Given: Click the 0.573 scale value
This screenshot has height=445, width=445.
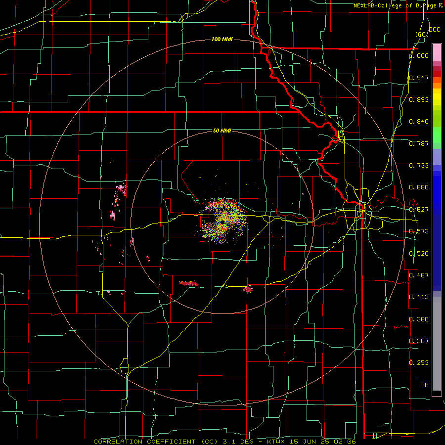Looking at the screenshot, I should click(x=419, y=231).
